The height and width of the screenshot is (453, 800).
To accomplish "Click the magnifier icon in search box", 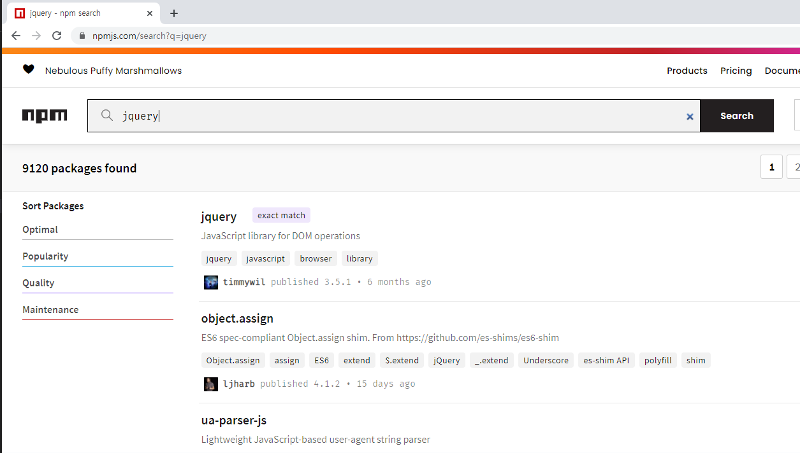I will pos(107,115).
